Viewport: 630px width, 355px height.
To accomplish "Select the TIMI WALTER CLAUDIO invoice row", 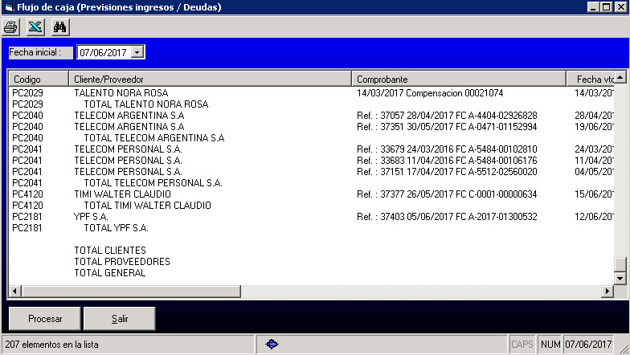I will point(122,194).
